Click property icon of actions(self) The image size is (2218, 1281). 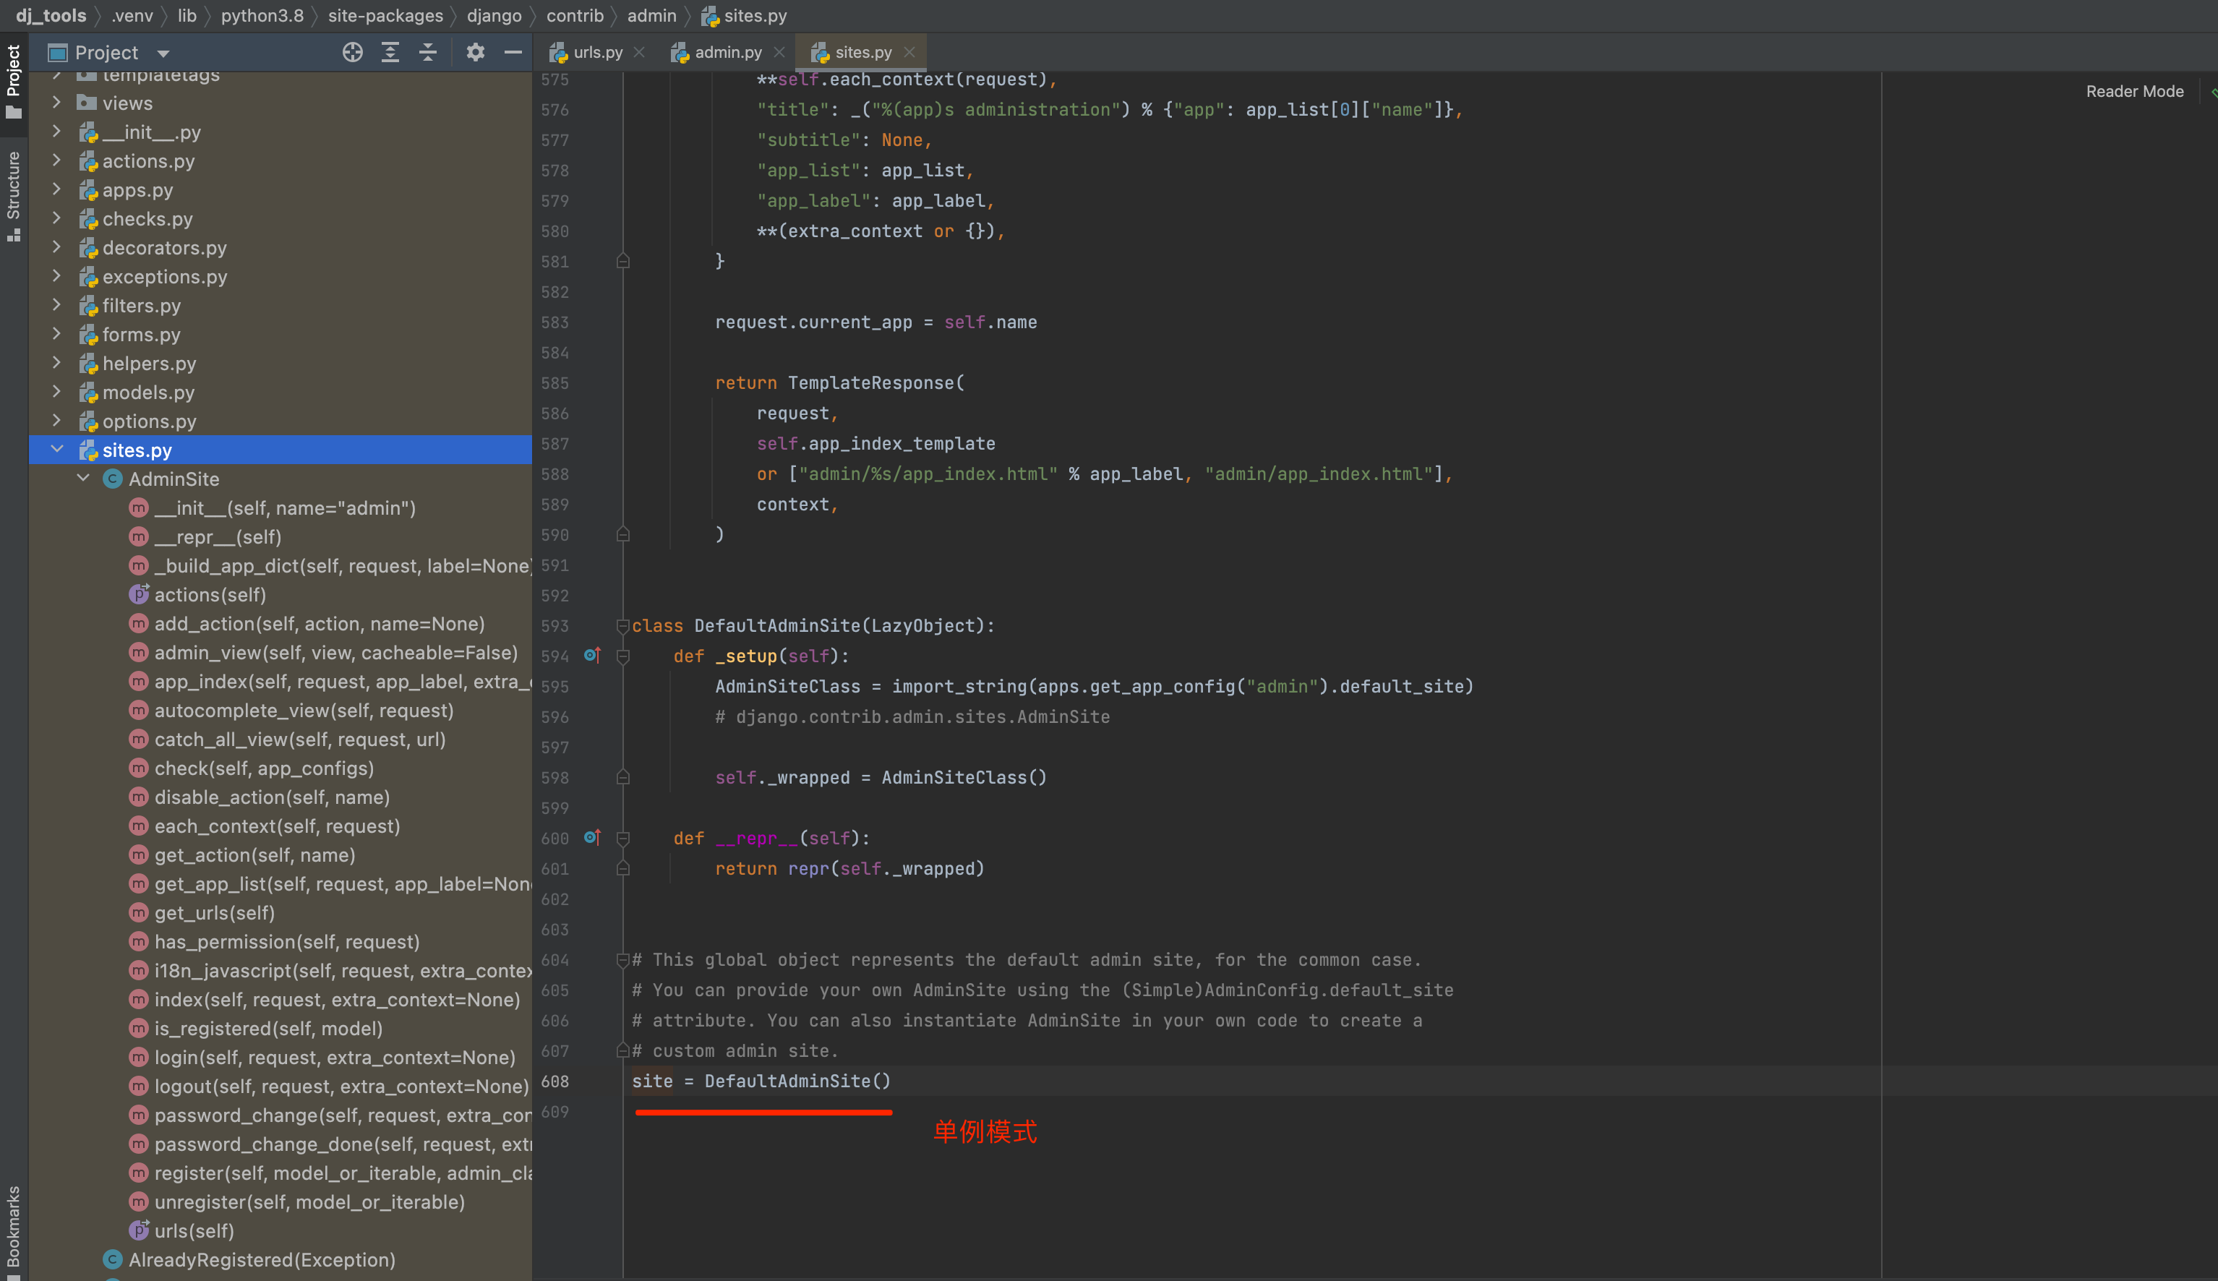139,594
